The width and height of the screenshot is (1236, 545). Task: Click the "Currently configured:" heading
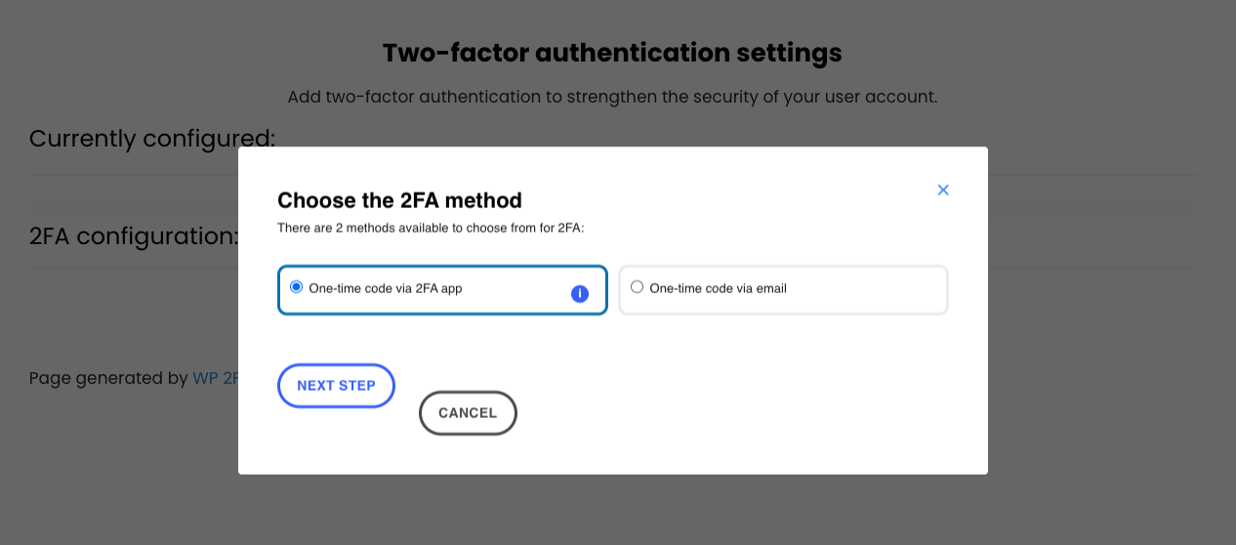[152, 139]
